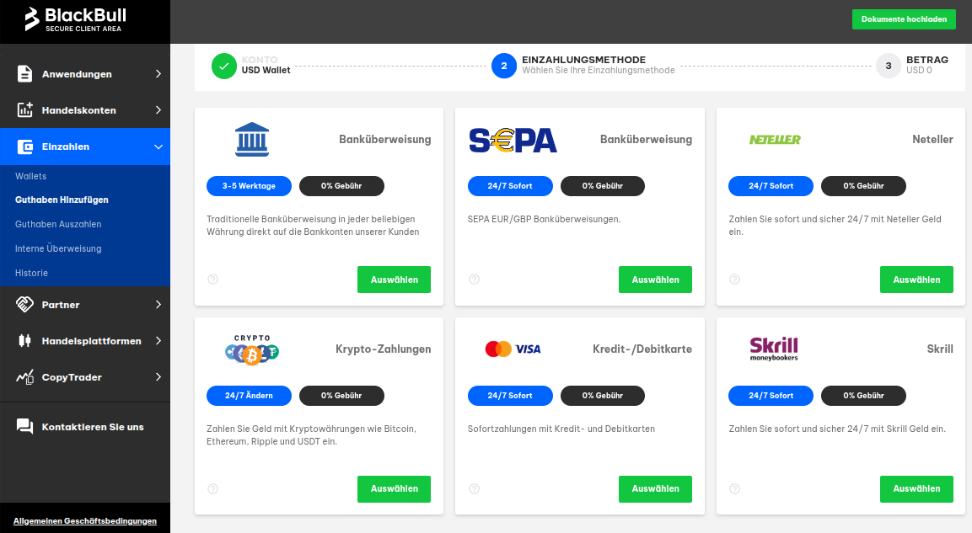Open Guthaben Auszahlen submenu item
The width and height of the screenshot is (972, 533).
58,224
